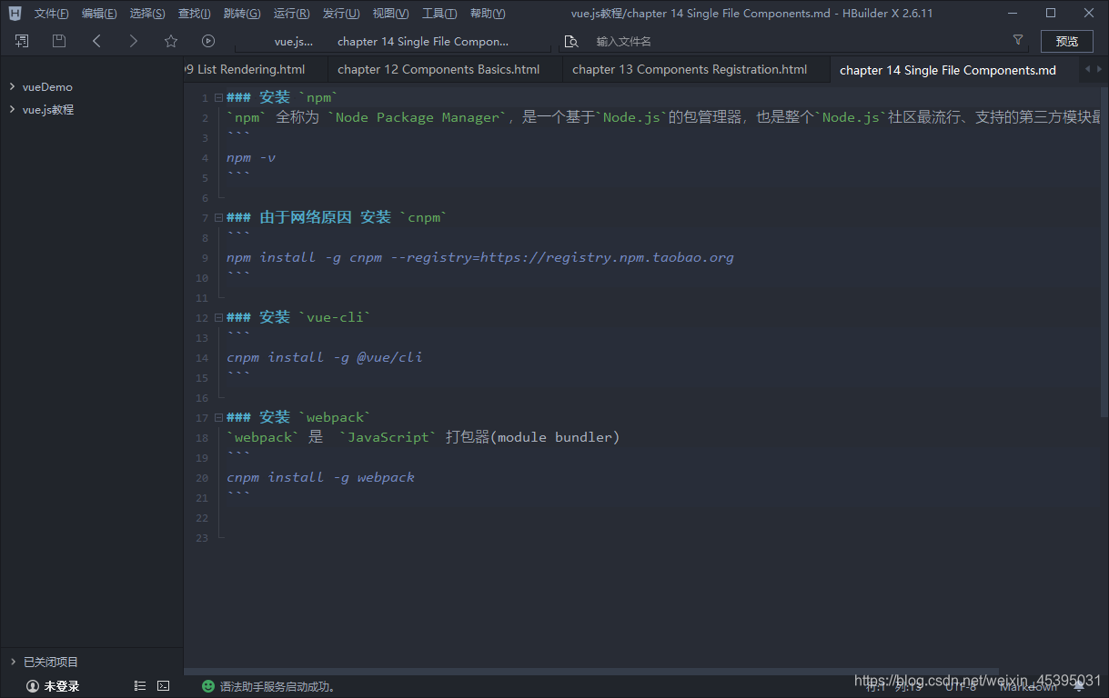Expand the vueDemo project folder
The image size is (1109, 698).
click(12, 86)
